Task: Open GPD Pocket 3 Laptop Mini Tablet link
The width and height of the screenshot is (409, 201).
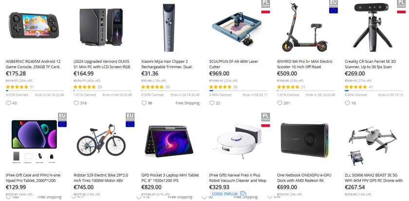Action: tap(170, 178)
